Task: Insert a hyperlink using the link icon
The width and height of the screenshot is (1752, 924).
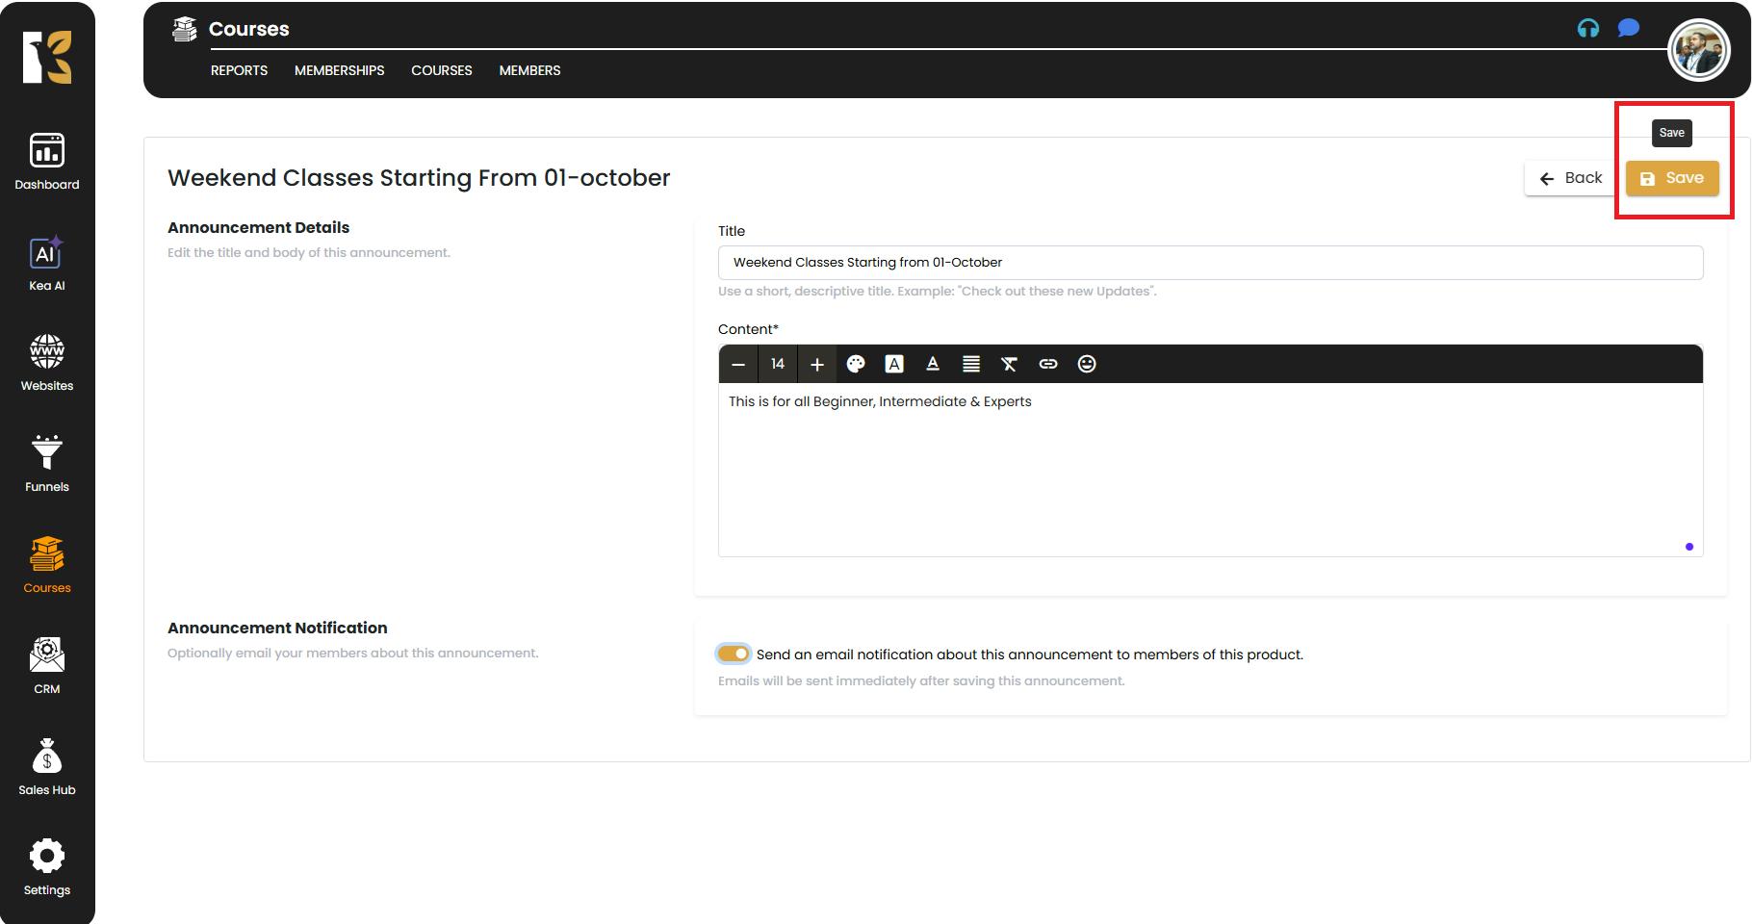Action: pyautogui.click(x=1047, y=364)
